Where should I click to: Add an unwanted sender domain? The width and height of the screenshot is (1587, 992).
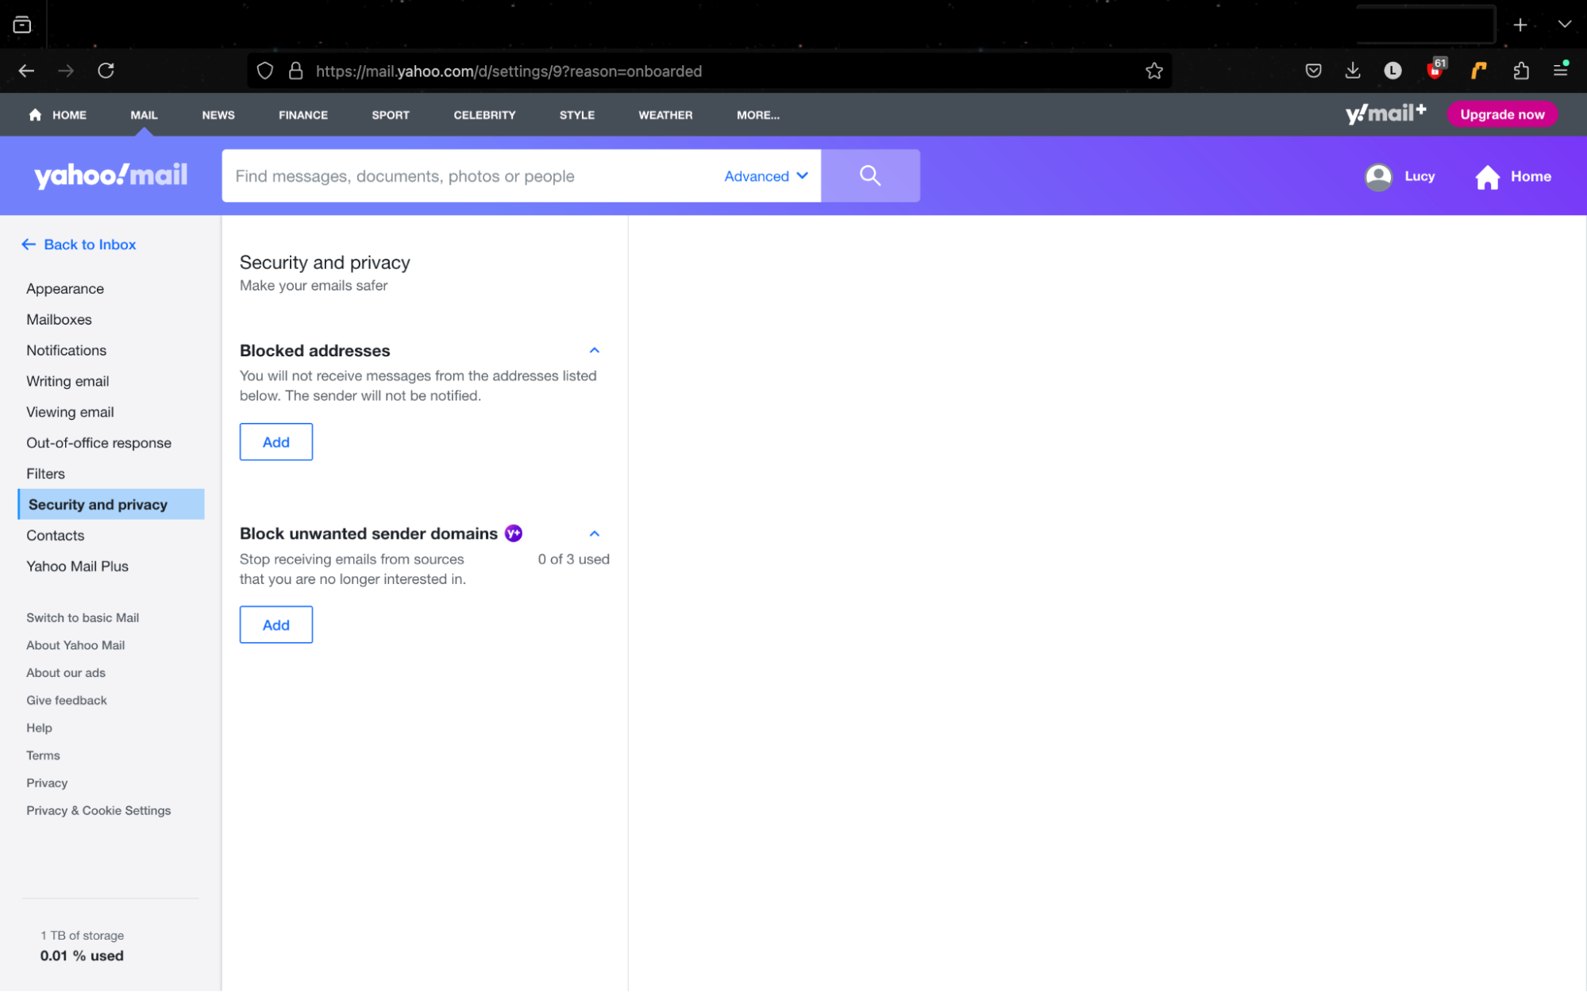[275, 625]
